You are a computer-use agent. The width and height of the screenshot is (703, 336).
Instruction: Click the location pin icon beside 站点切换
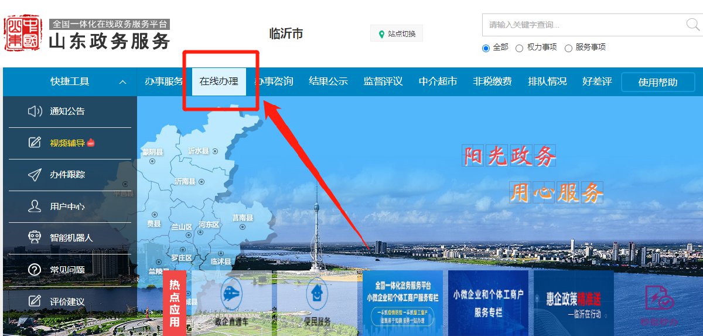click(382, 34)
